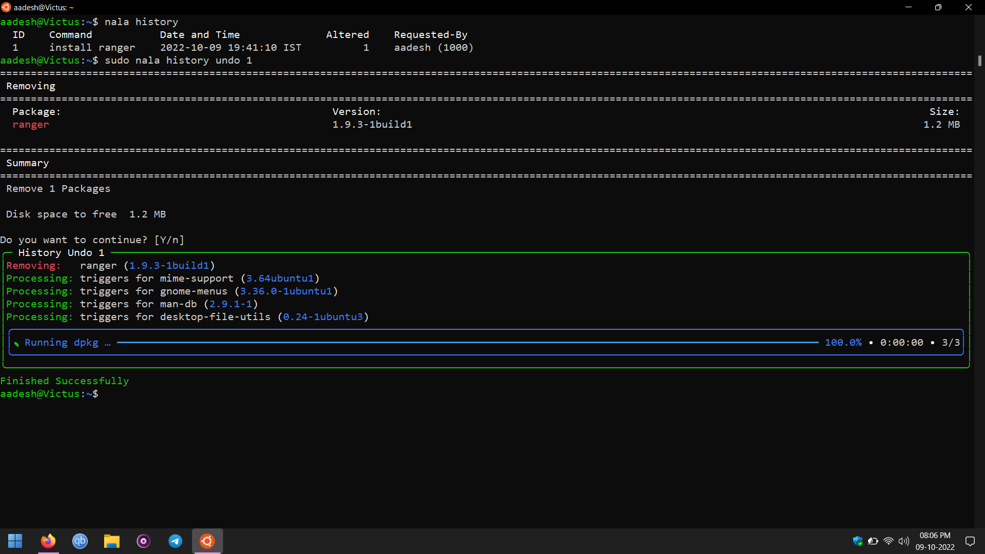Click the battery saver tray icon
Viewport: 985px width, 554px height.
(x=873, y=541)
